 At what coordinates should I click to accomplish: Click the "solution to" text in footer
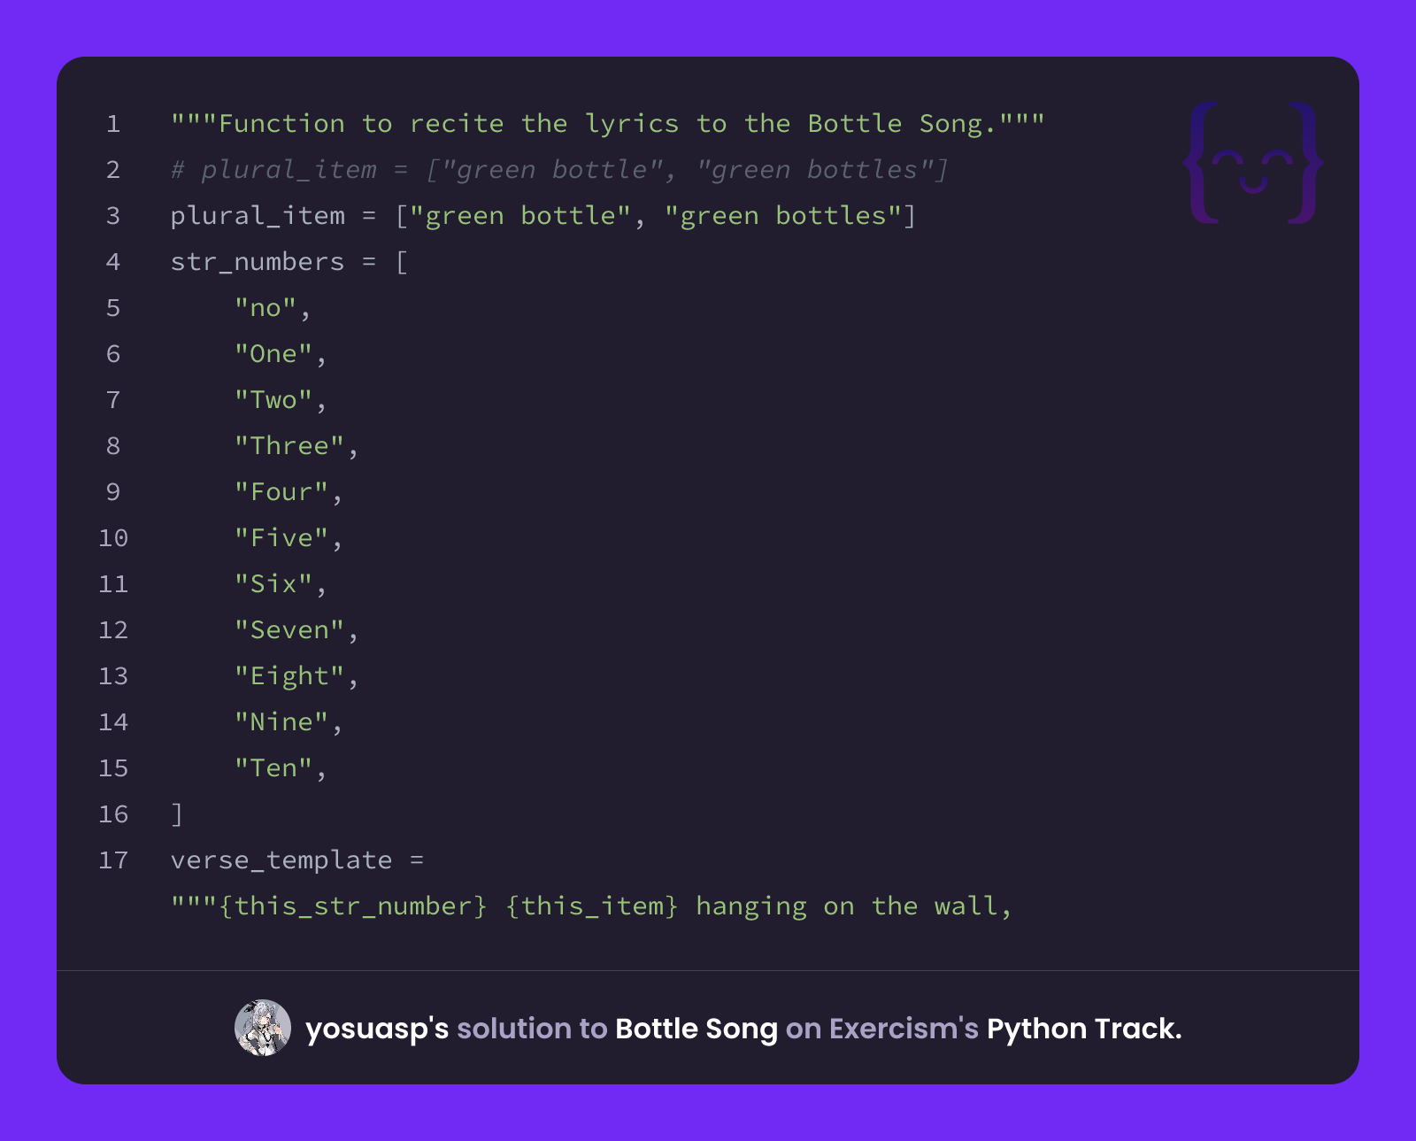(x=532, y=1029)
